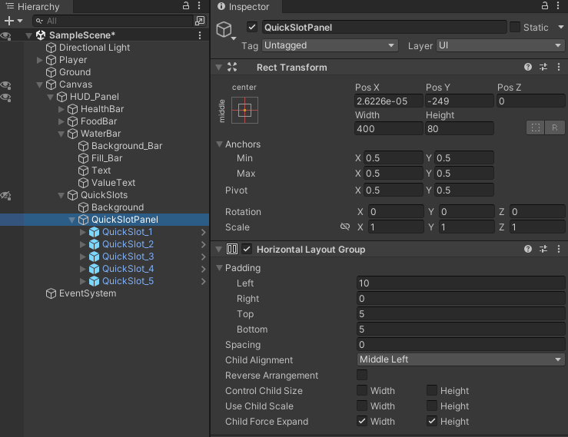Viewport: 568px width, 437px height.
Task: Toggle visibility of Canvas object
Action: pyautogui.click(x=6, y=84)
